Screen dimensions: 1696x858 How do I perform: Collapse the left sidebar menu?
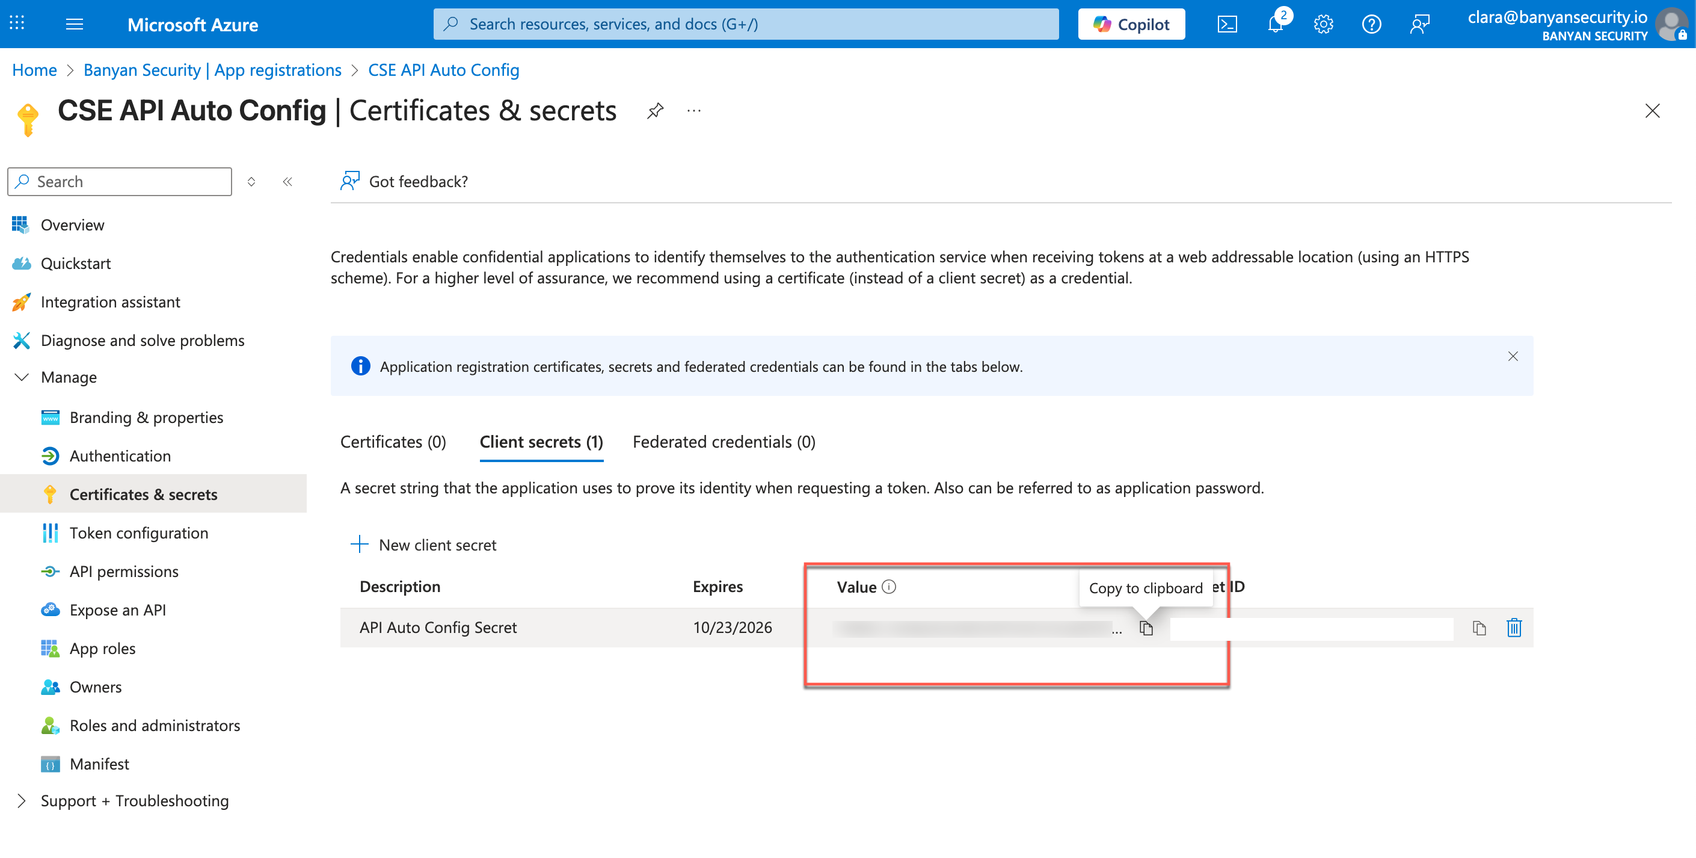coord(287,182)
